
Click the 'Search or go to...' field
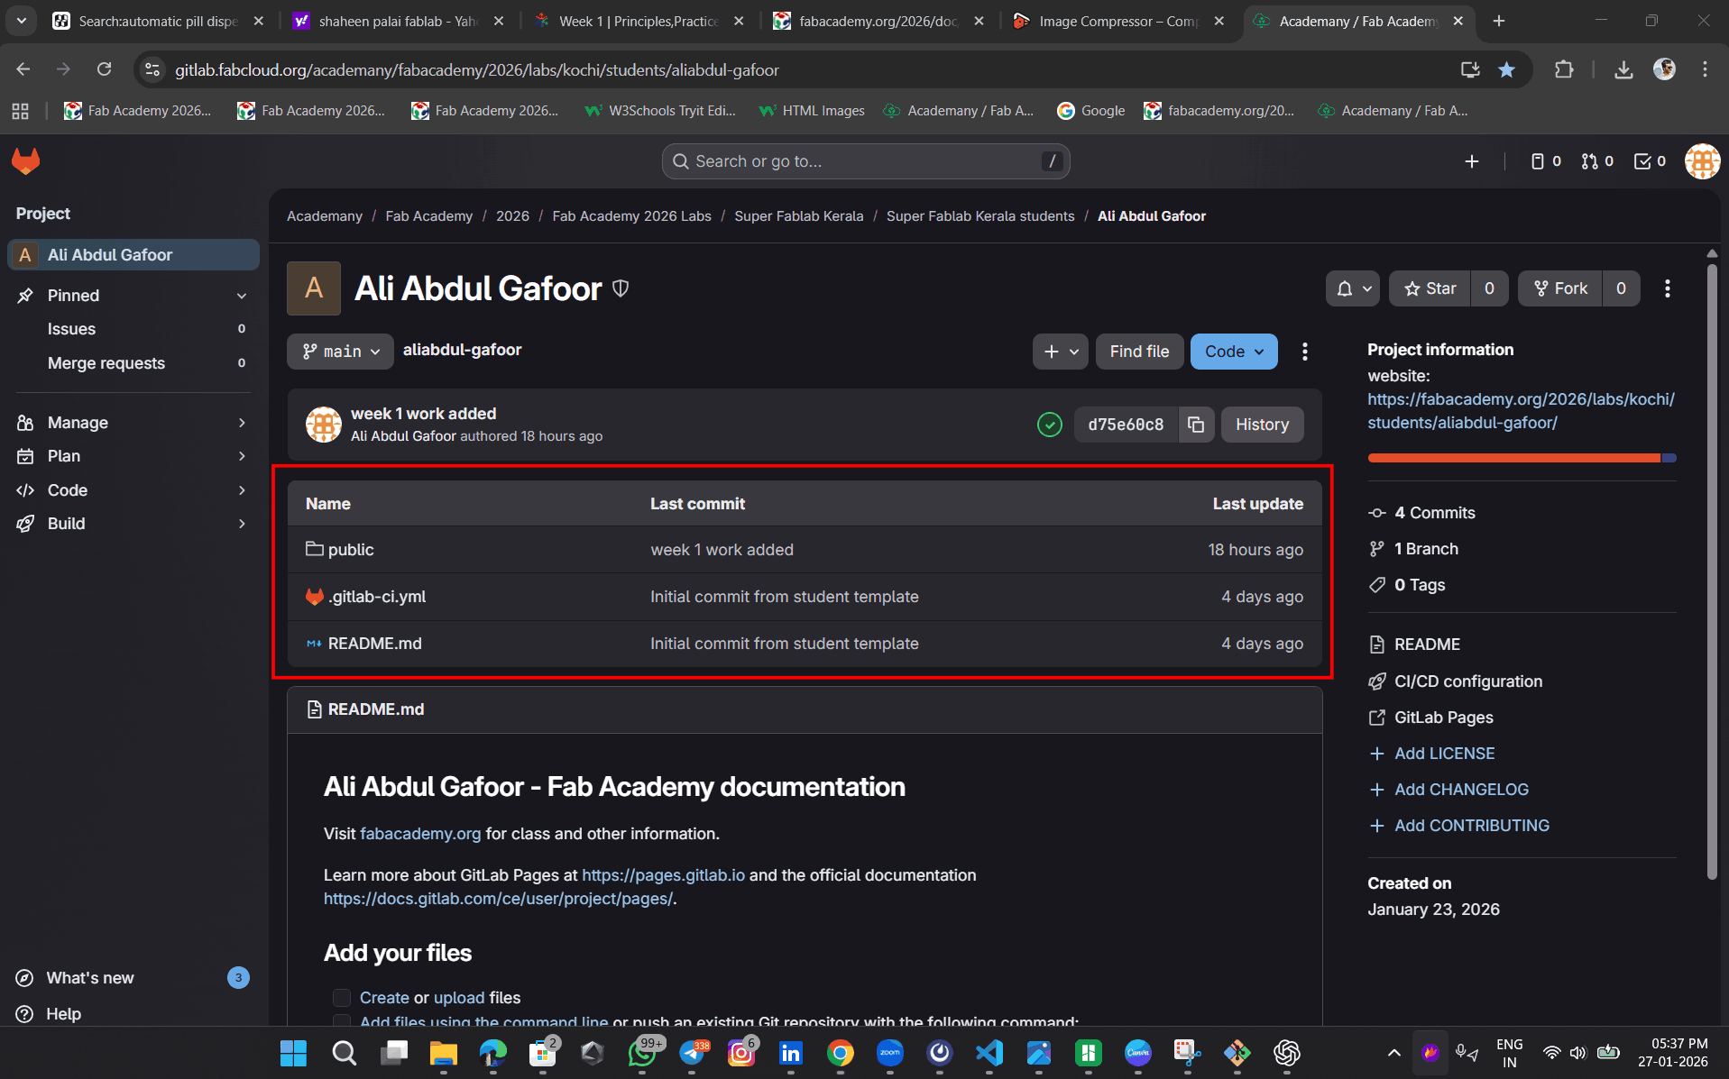866,161
